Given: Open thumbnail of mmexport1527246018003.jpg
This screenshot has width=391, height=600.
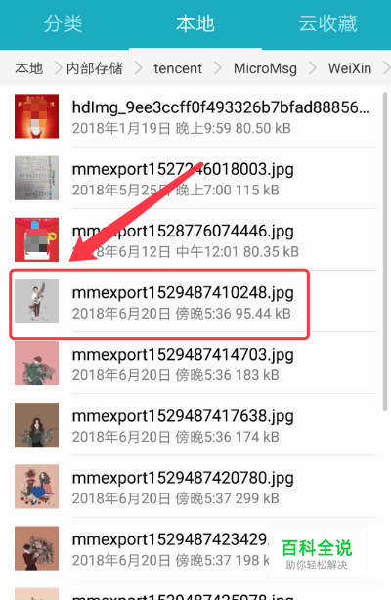Looking at the screenshot, I should [36, 178].
